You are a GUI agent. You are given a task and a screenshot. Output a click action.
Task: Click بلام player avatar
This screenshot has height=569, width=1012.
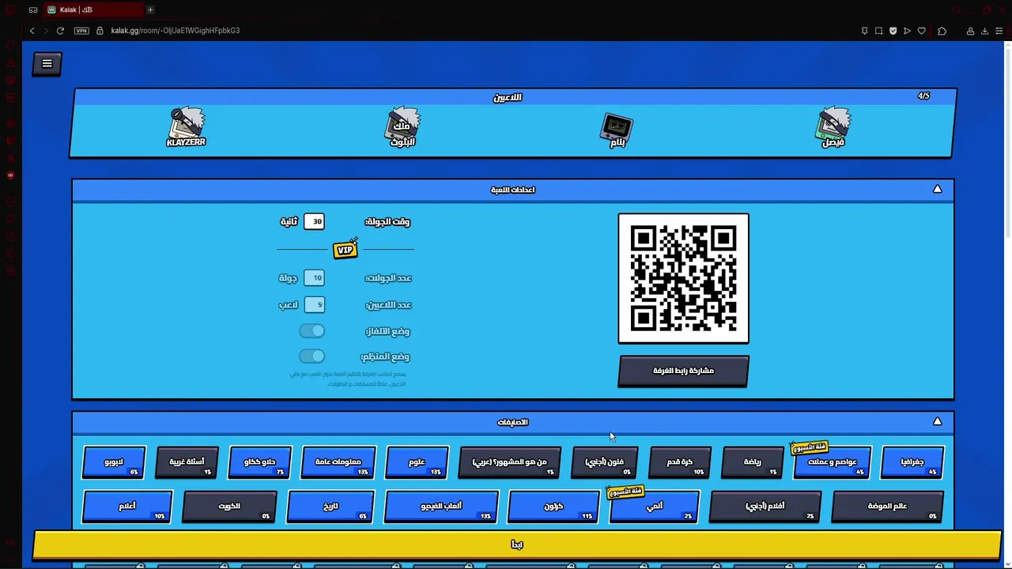[x=617, y=130]
